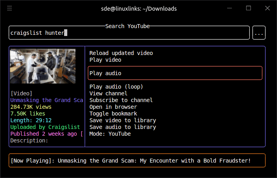Click the Now Playing status bar

coord(137,161)
